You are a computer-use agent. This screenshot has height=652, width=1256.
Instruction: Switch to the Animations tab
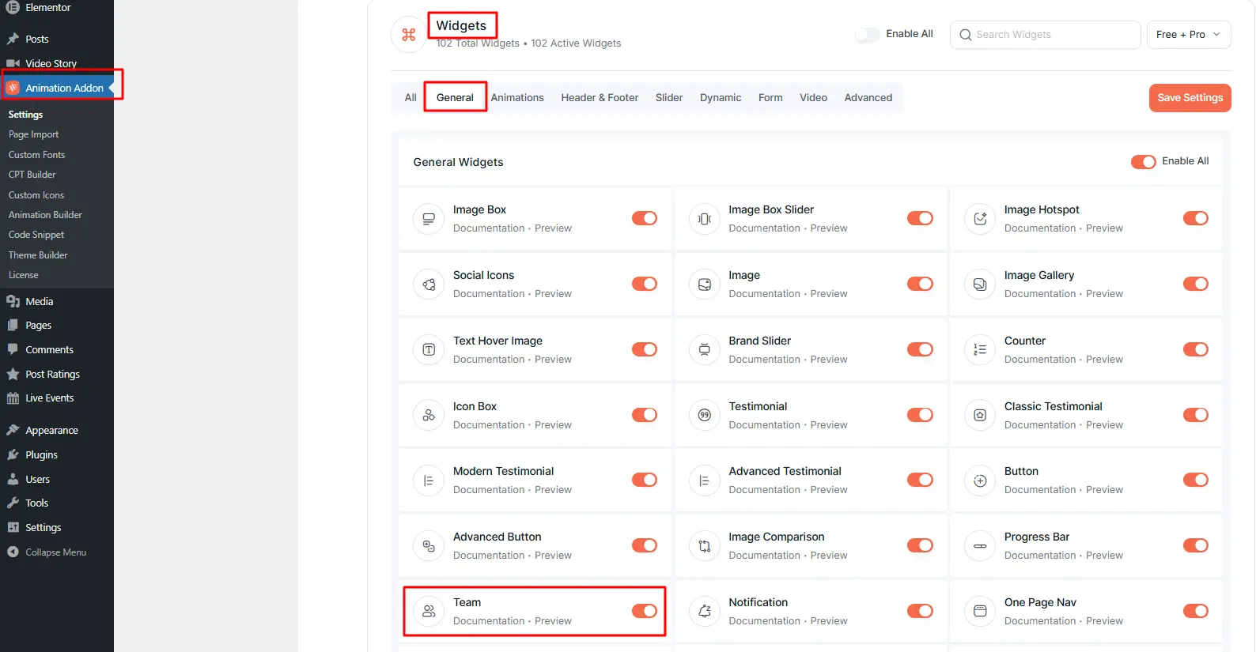pyautogui.click(x=517, y=98)
